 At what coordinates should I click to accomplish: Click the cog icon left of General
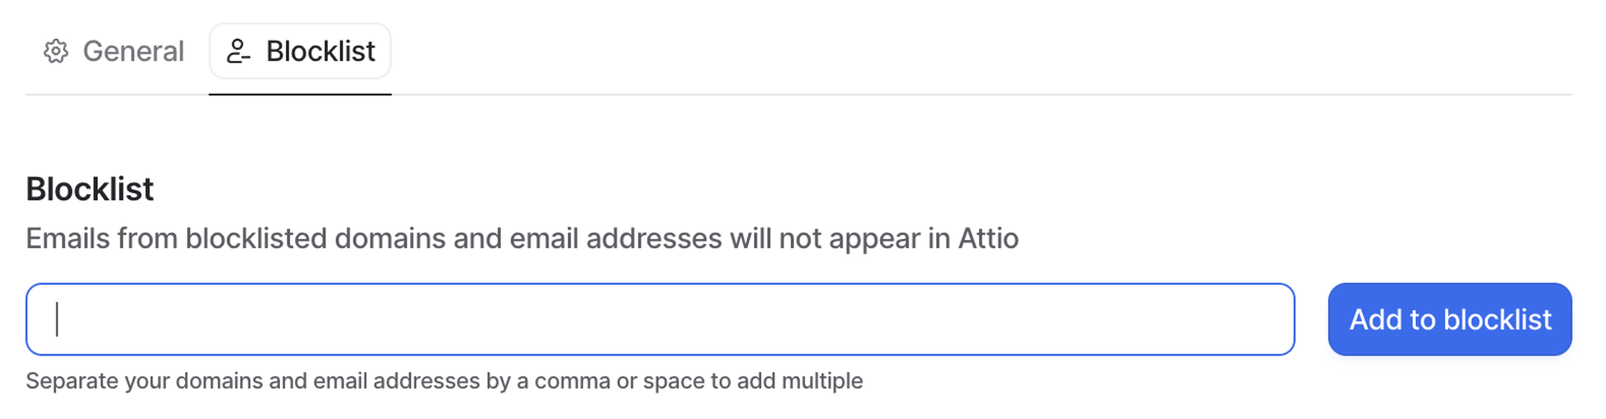(x=56, y=51)
